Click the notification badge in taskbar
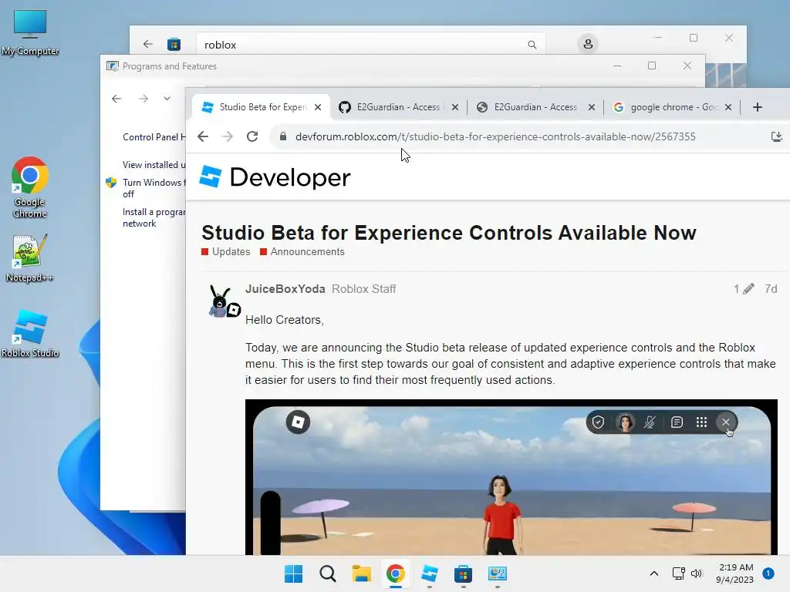 coord(768,573)
